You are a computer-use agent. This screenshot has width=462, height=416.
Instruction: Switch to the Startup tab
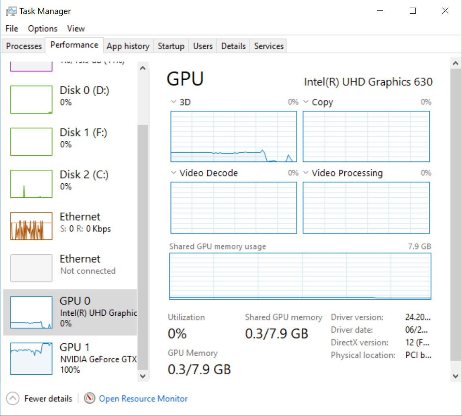tap(171, 46)
